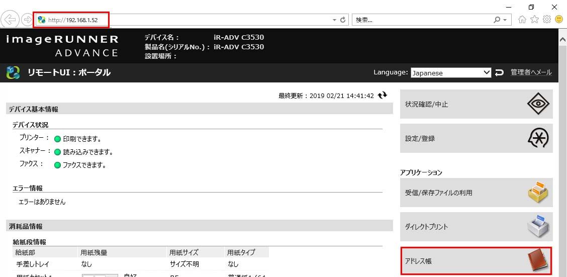Open favorites star icon
Image resolution: width=567 pixels, height=277 pixels.
534,20
